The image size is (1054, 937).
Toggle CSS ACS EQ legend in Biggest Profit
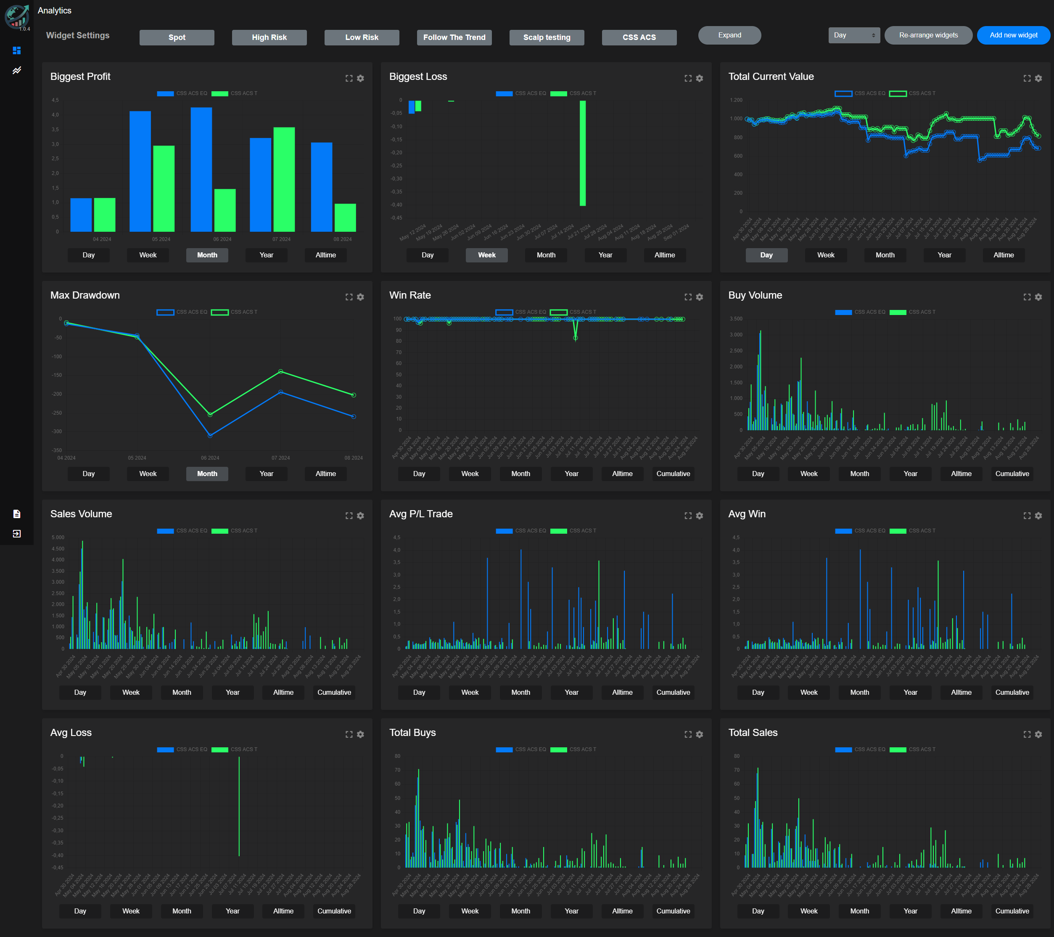[x=182, y=93]
